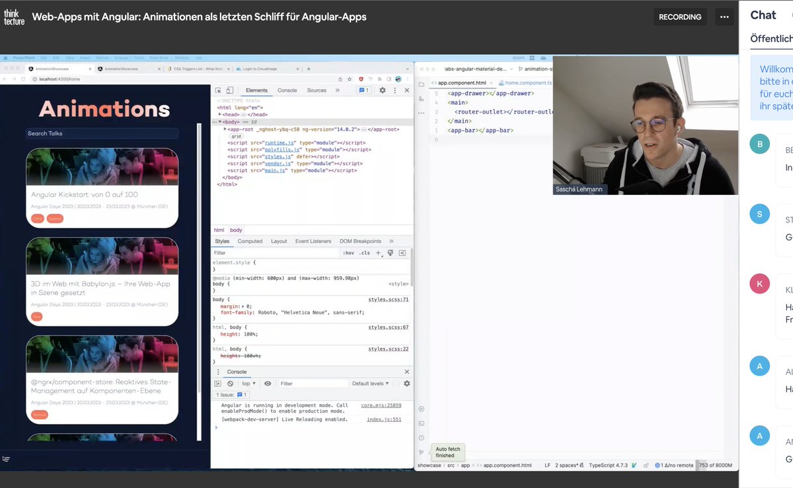This screenshot has width=793, height=488.
Task: Open the Computed styles tab
Action: point(250,241)
